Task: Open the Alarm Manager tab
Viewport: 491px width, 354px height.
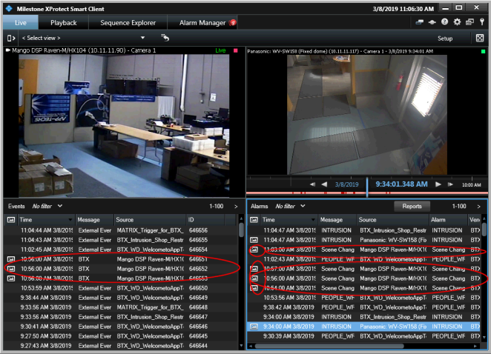Action: [202, 22]
